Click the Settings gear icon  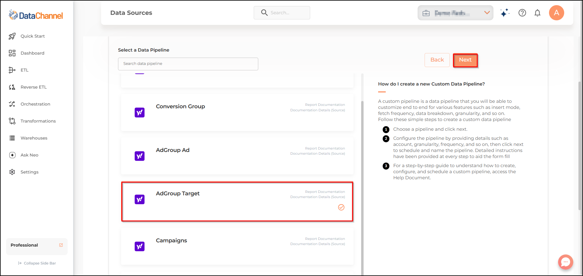(x=12, y=172)
